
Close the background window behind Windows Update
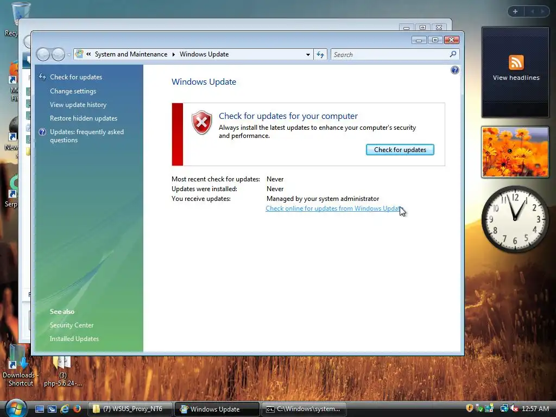[439, 27]
